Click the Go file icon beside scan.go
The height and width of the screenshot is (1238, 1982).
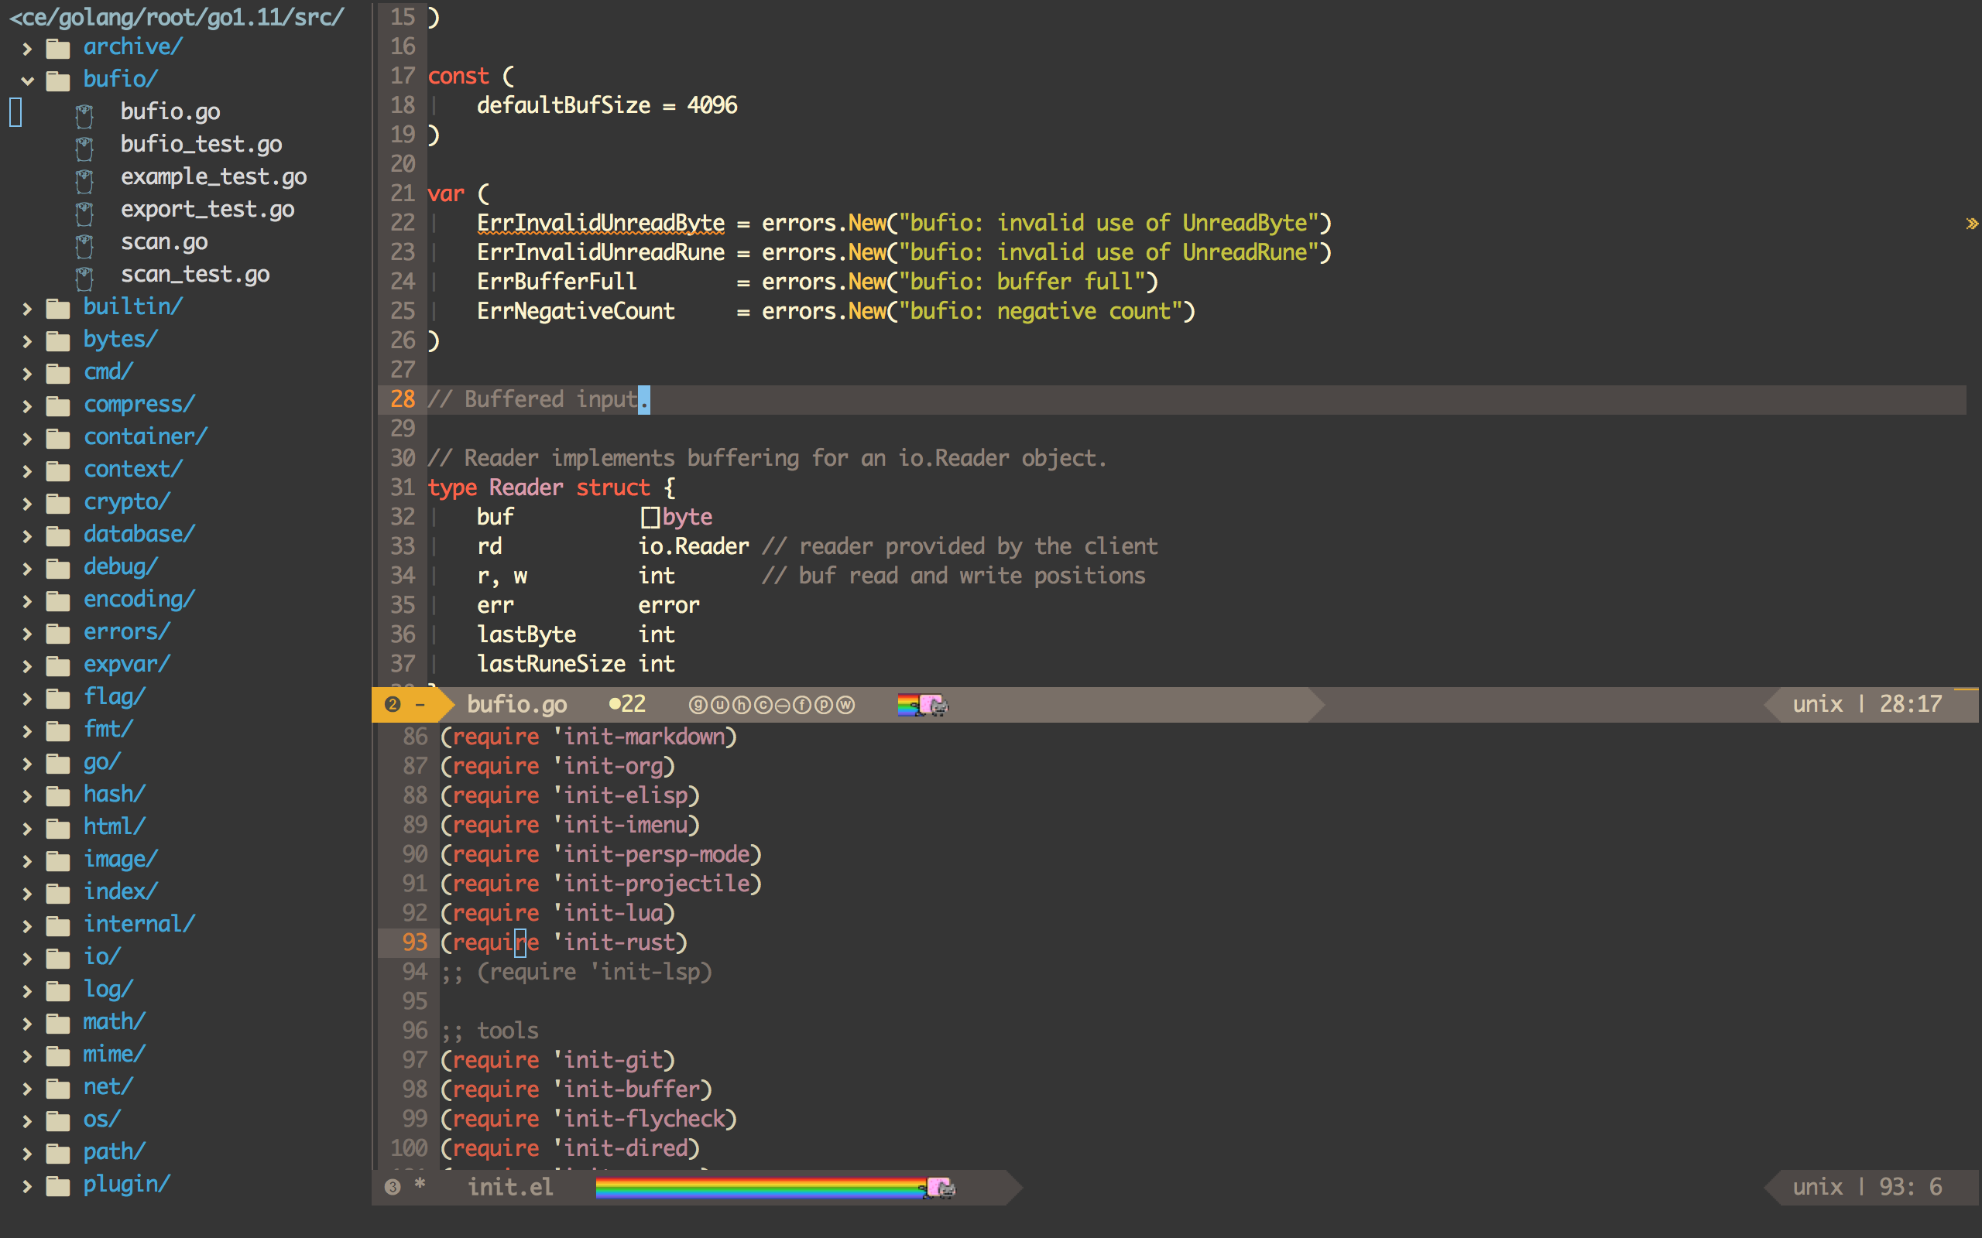(84, 244)
